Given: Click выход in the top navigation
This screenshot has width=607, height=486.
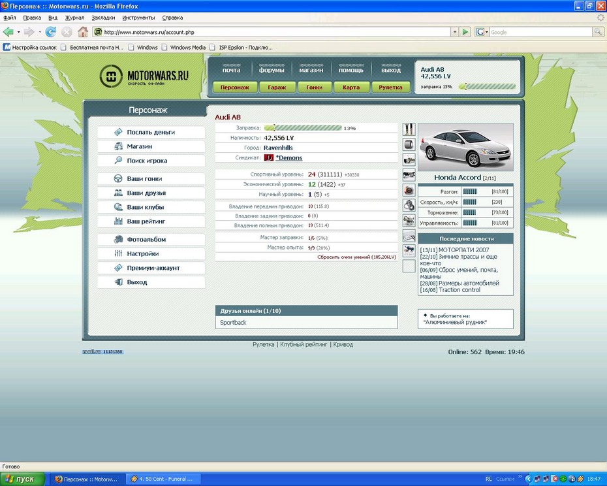Looking at the screenshot, I should click(x=391, y=70).
